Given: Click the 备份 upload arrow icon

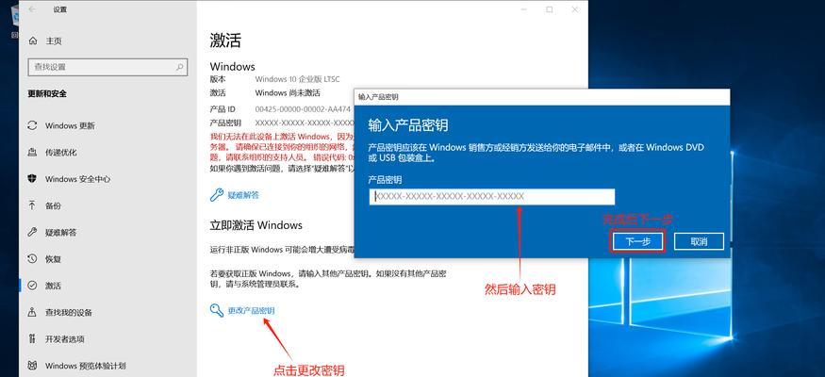Looking at the screenshot, I should pos(32,205).
